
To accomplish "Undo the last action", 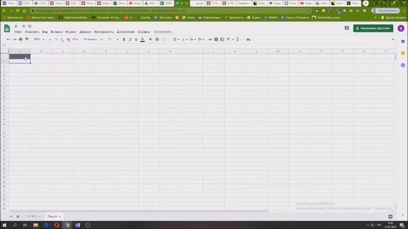I will point(8,39).
